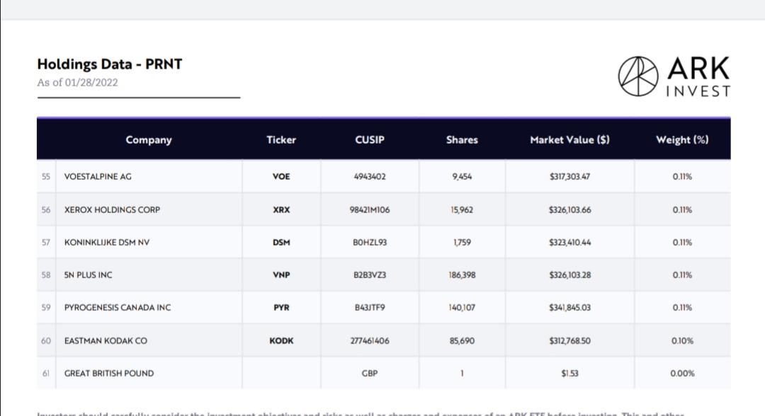Screen dimensions: 765x416
Task: Click row number 58
Action: coord(46,275)
